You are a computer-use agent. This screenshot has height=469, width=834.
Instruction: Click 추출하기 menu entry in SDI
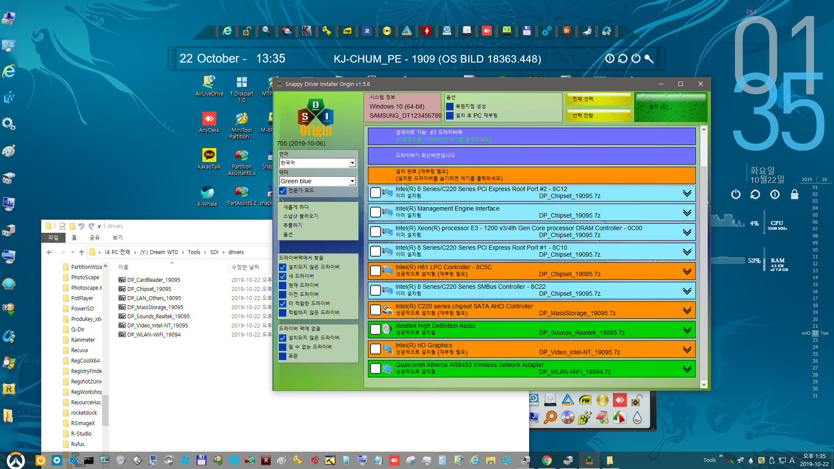(293, 225)
